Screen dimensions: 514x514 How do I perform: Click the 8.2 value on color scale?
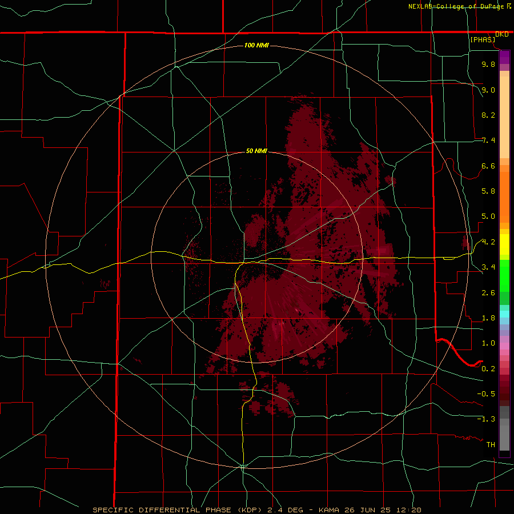coord(488,115)
